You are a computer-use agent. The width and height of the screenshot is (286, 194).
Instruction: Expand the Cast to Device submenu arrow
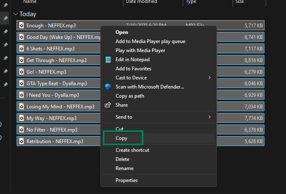[x=210, y=78]
